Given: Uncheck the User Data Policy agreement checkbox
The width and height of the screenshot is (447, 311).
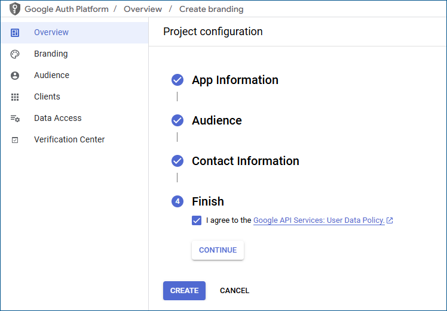Looking at the screenshot, I should tap(197, 220).
